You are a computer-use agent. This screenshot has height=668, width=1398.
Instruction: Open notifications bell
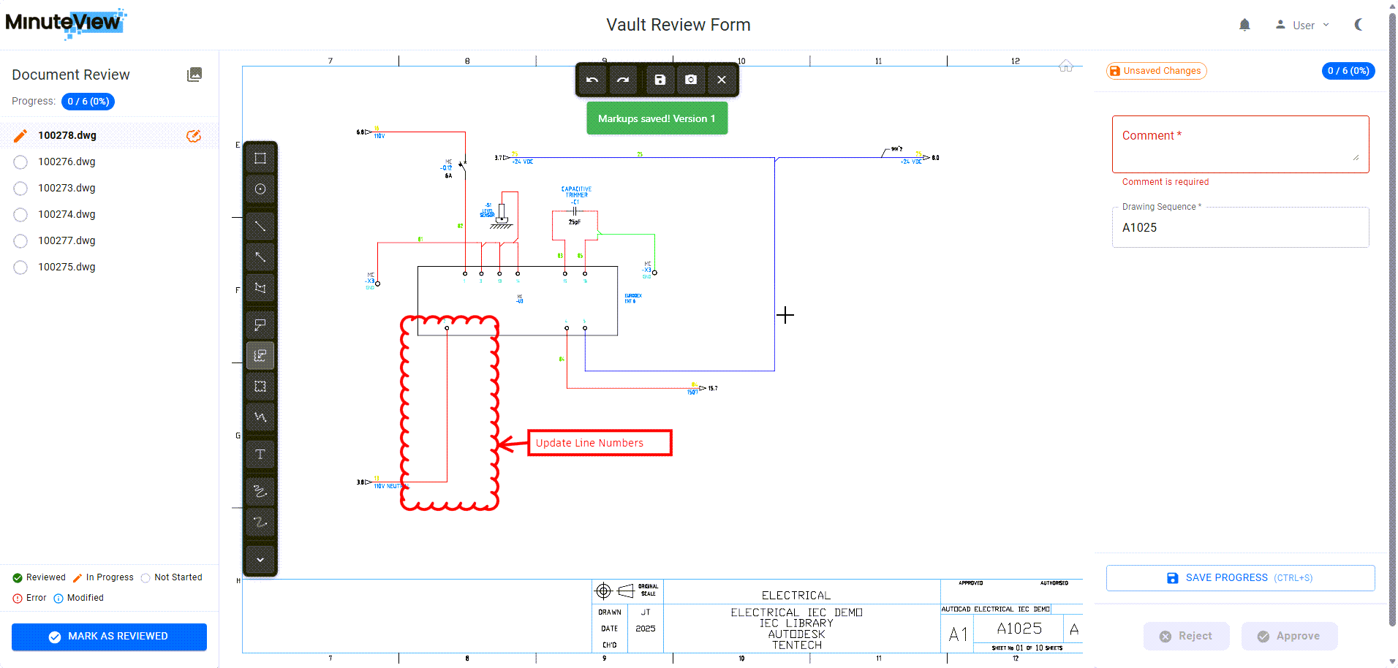click(x=1244, y=25)
